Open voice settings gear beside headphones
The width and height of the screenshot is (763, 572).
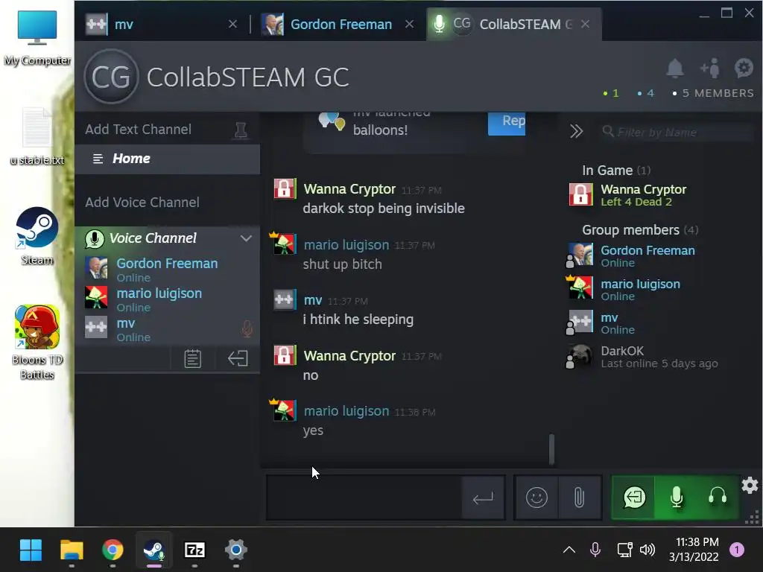click(750, 485)
